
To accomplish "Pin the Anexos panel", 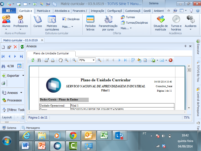I will (x=185, y=46).
